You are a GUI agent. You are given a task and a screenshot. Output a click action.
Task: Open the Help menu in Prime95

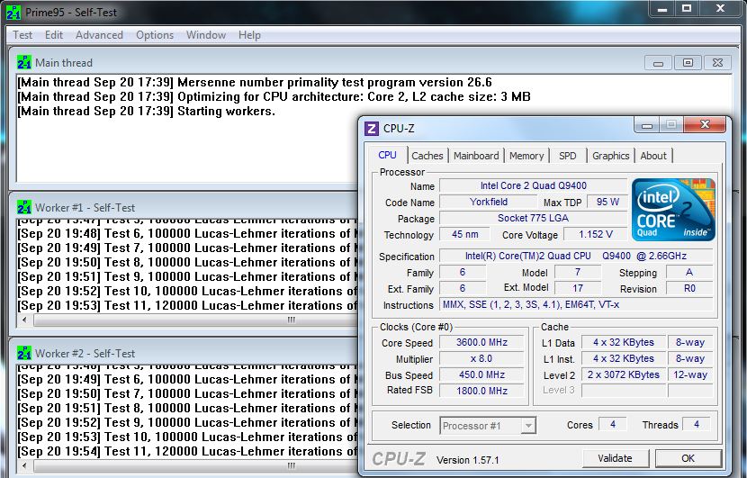click(249, 35)
